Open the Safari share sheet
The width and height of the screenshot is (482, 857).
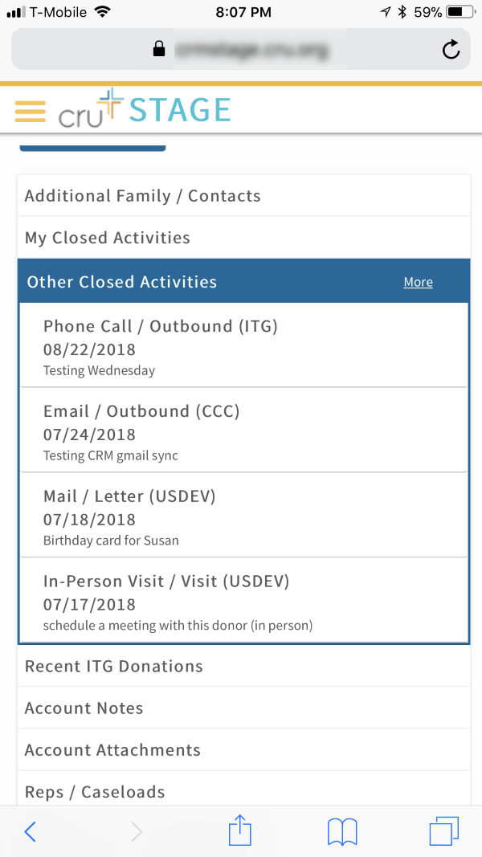(240, 830)
